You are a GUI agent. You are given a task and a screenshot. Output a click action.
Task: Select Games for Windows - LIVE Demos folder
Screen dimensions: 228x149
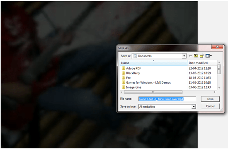(146, 82)
